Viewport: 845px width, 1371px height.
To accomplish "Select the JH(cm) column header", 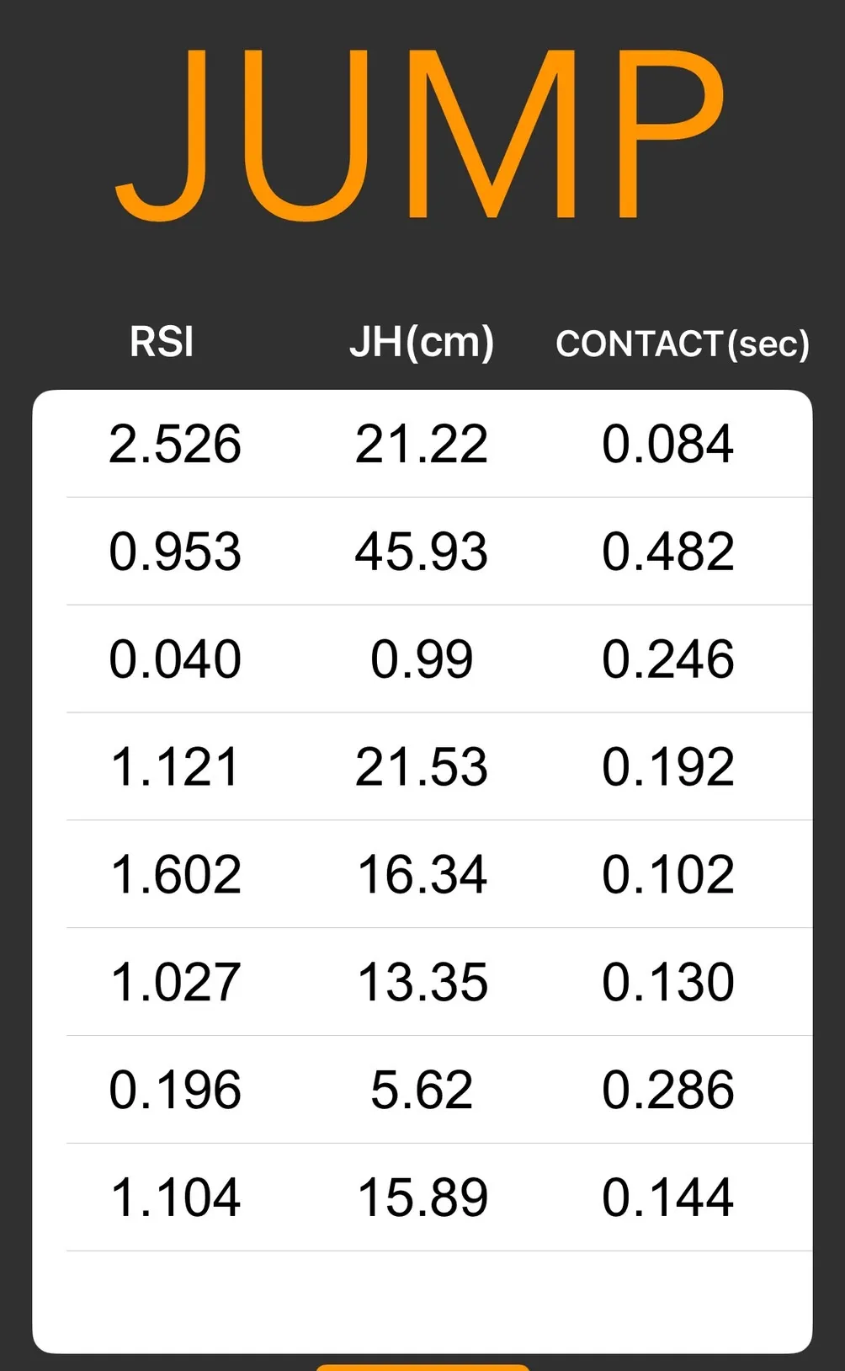I will click(x=422, y=342).
